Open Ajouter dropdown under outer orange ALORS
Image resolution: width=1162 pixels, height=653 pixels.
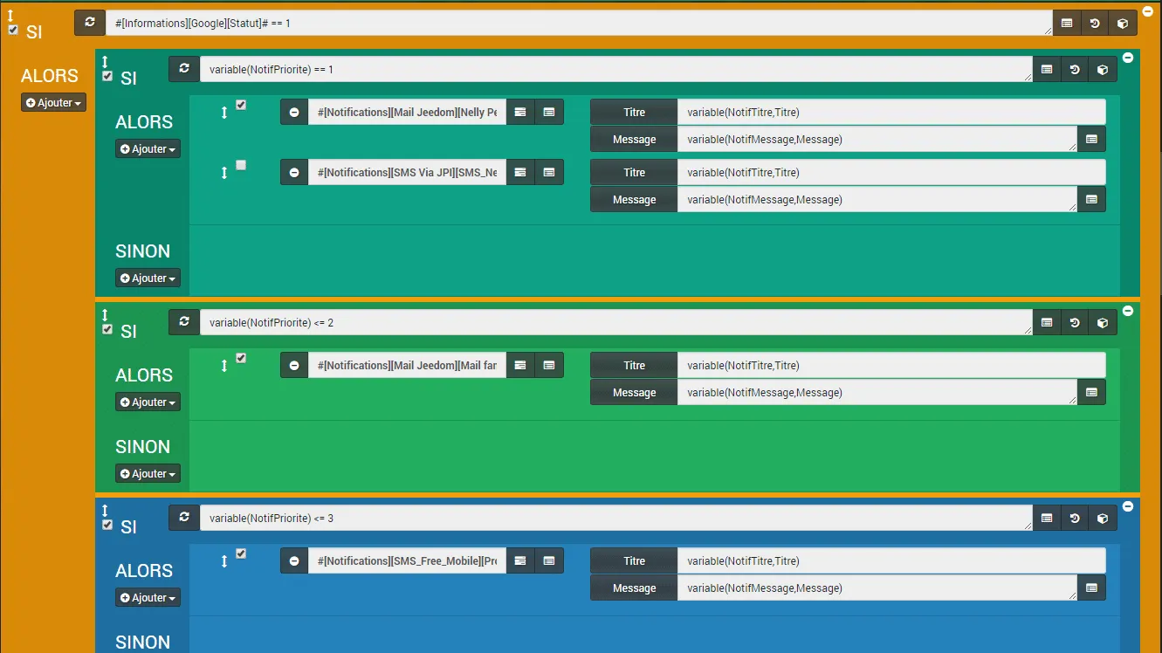(x=54, y=102)
